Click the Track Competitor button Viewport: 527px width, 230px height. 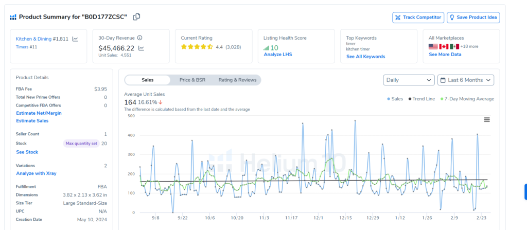pyautogui.click(x=418, y=17)
